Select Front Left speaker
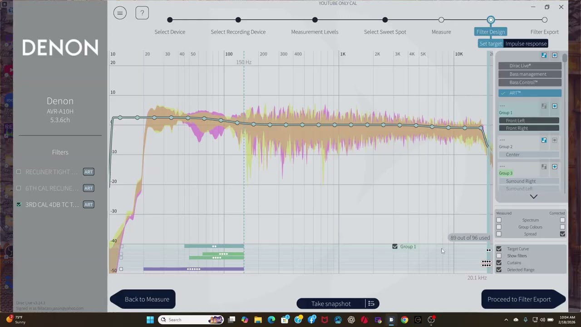This screenshot has height=327, width=581. [x=529, y=120]
